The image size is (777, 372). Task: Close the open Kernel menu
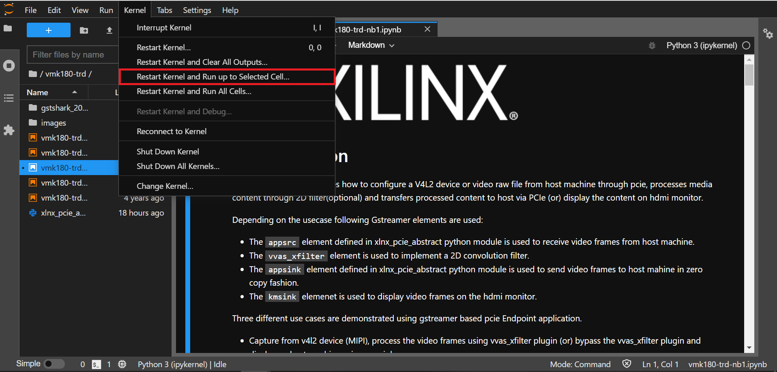tap(135, 10)
